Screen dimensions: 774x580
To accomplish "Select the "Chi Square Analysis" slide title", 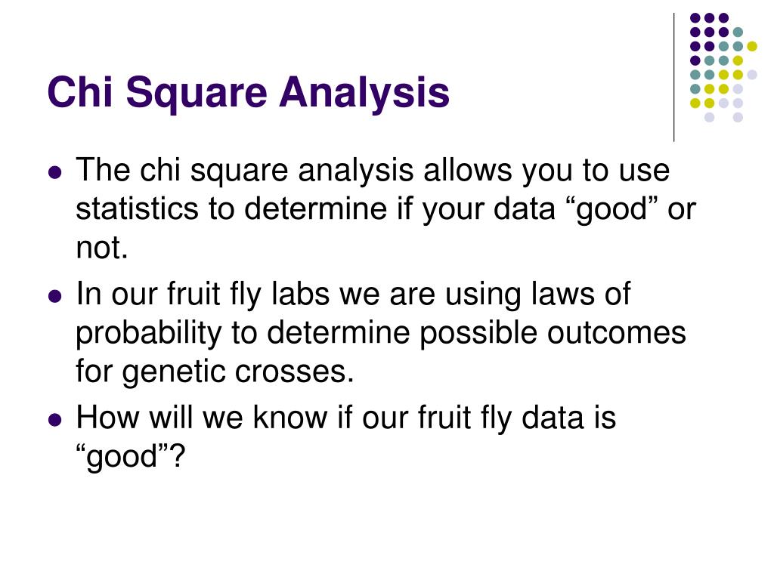I will [248, 92].
